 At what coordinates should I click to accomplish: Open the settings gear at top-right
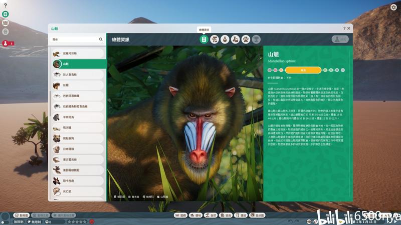coord(393,7)
